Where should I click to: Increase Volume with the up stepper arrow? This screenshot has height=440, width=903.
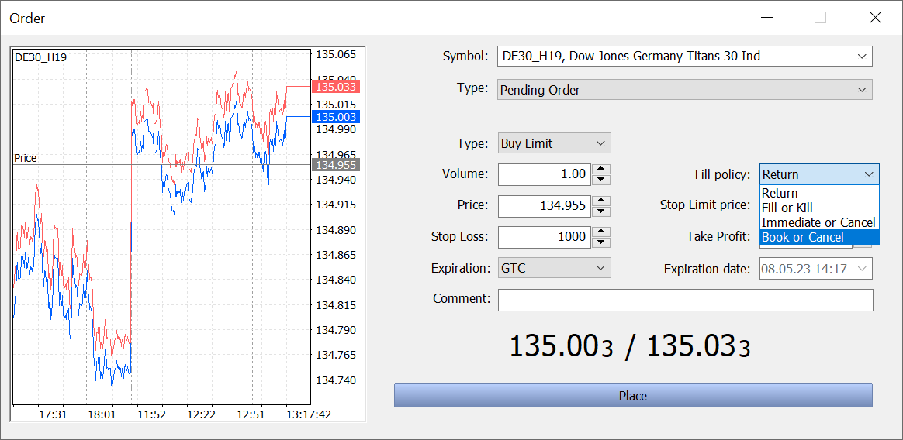point(600,169)
